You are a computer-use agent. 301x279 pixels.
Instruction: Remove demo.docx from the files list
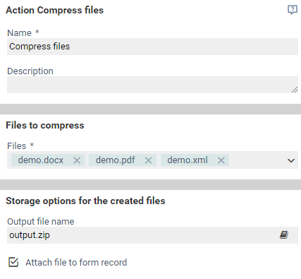(77, 160)
